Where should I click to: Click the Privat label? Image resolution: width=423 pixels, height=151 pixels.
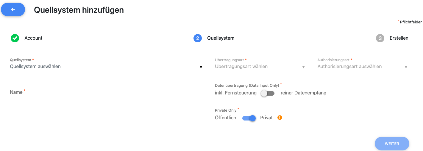click(x=266, y=118)
